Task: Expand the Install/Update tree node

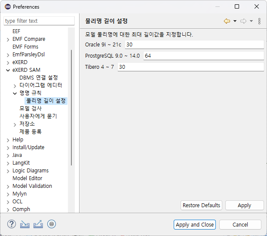Action: (8, 148)
